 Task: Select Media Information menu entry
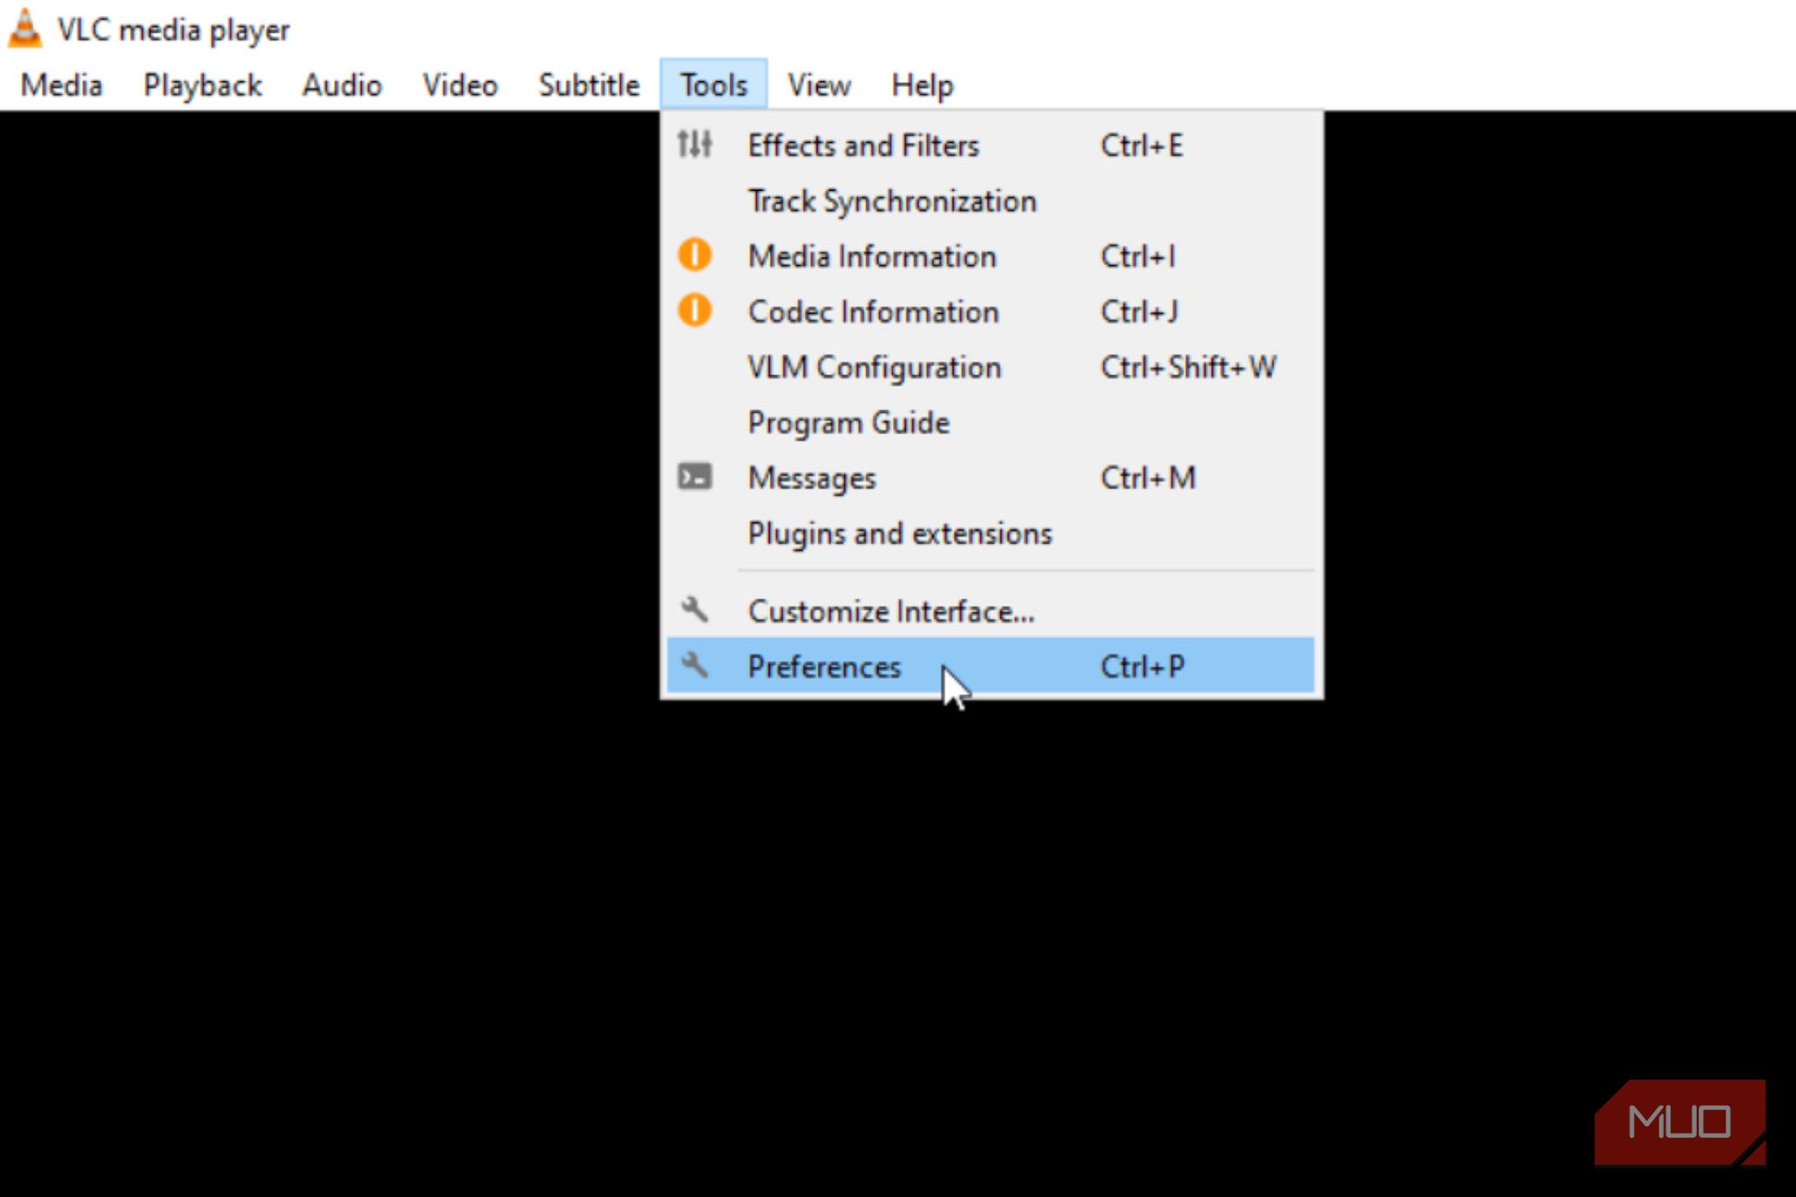point(990,256)
